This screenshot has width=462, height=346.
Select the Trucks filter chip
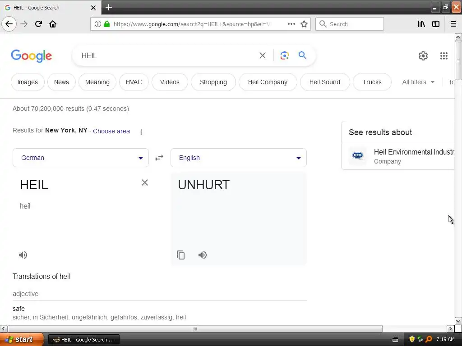click(372, 82)
